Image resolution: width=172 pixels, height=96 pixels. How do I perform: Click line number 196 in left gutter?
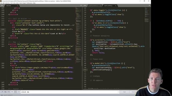click(x=3, y=29)
